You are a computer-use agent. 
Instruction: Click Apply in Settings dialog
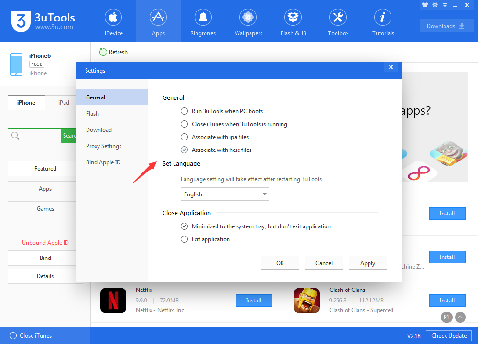(x=368, y=263)
